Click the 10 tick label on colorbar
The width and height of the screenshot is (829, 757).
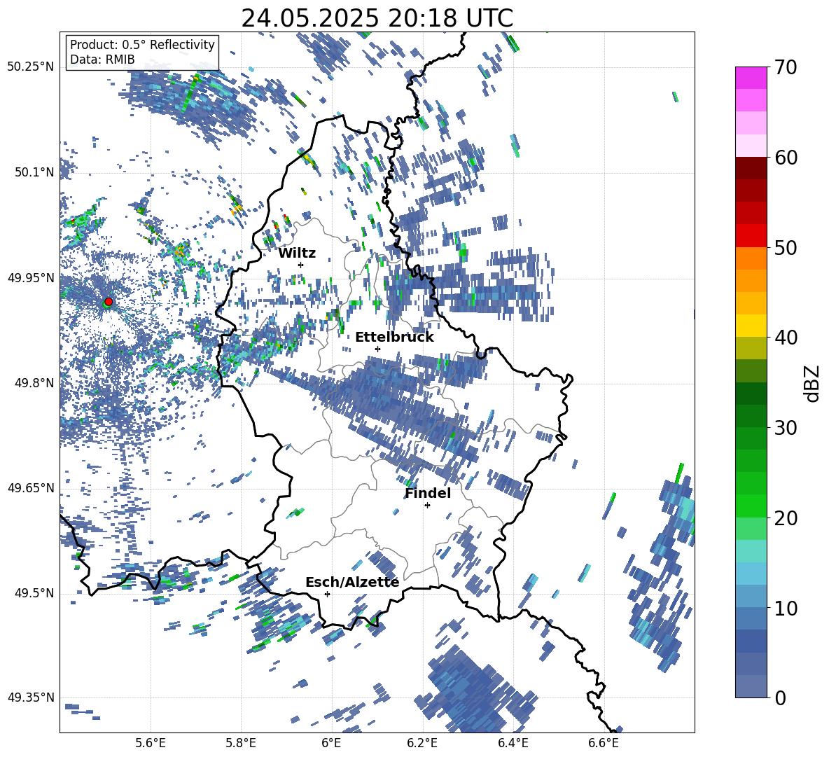coord(786,608)
